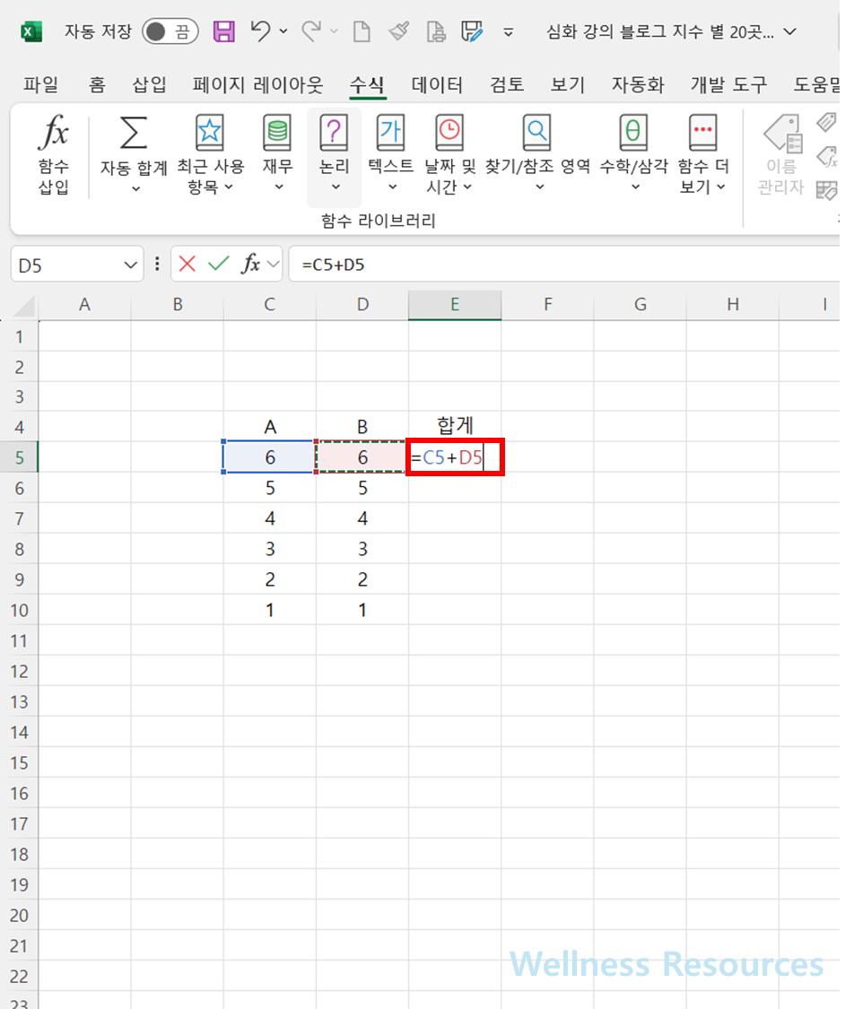Open the 날짜 및 시간 functions menu
Screen dimensions: 845x1009
449,154
